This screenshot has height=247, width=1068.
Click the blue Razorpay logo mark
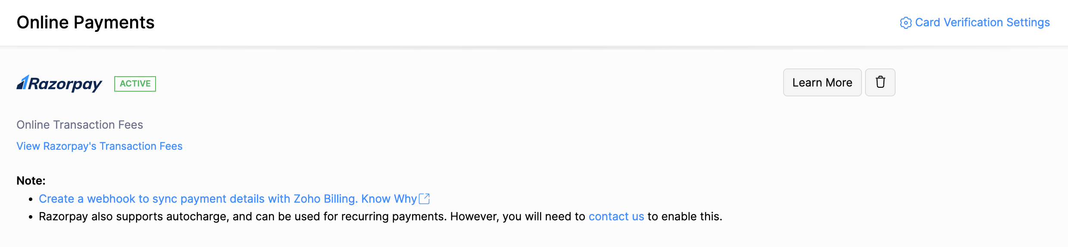pos(23,82)
